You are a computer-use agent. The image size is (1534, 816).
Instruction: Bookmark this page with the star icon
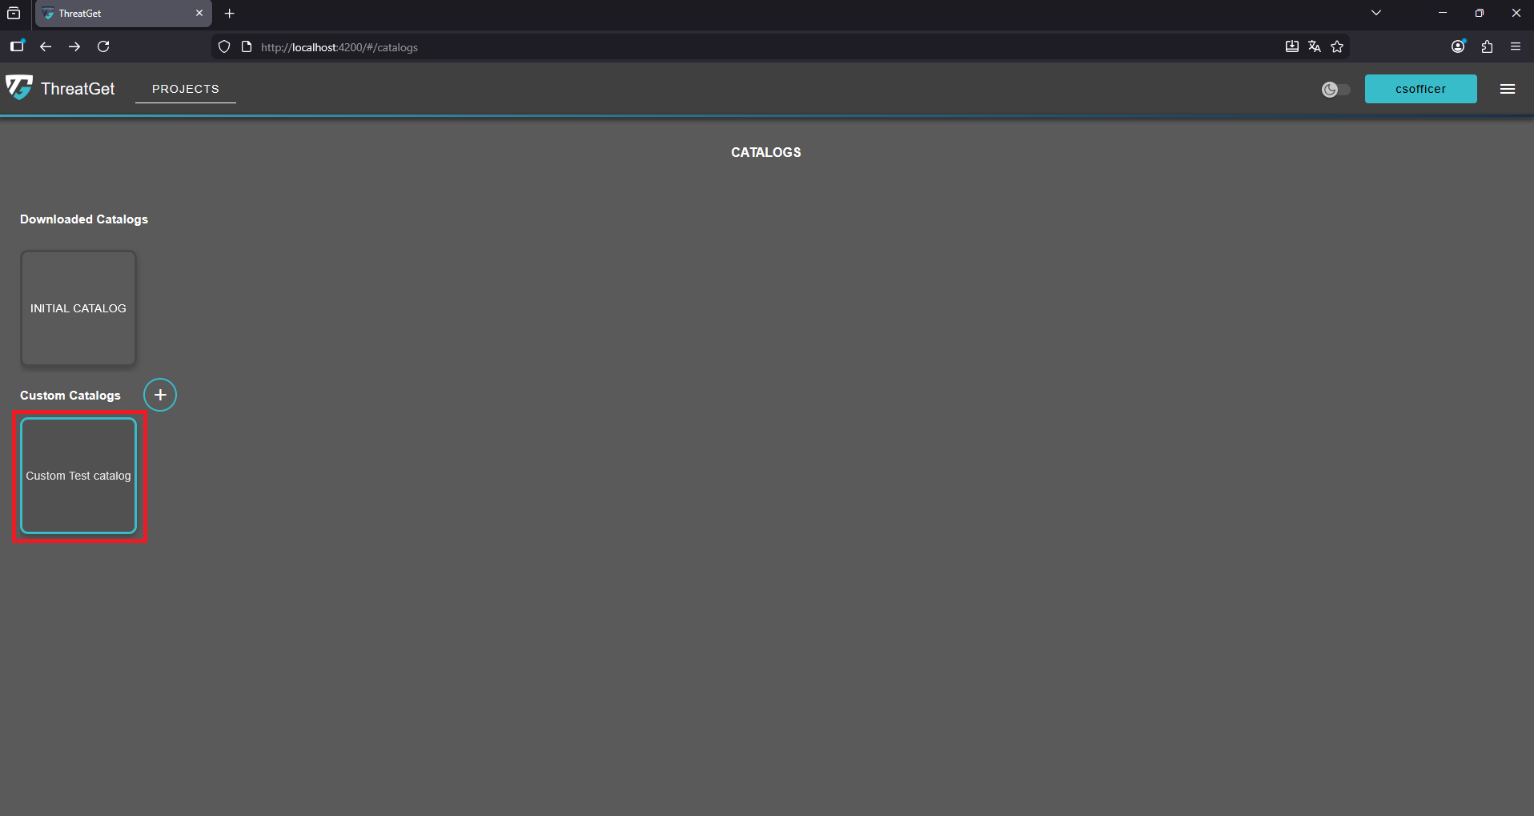(1337, 46)
